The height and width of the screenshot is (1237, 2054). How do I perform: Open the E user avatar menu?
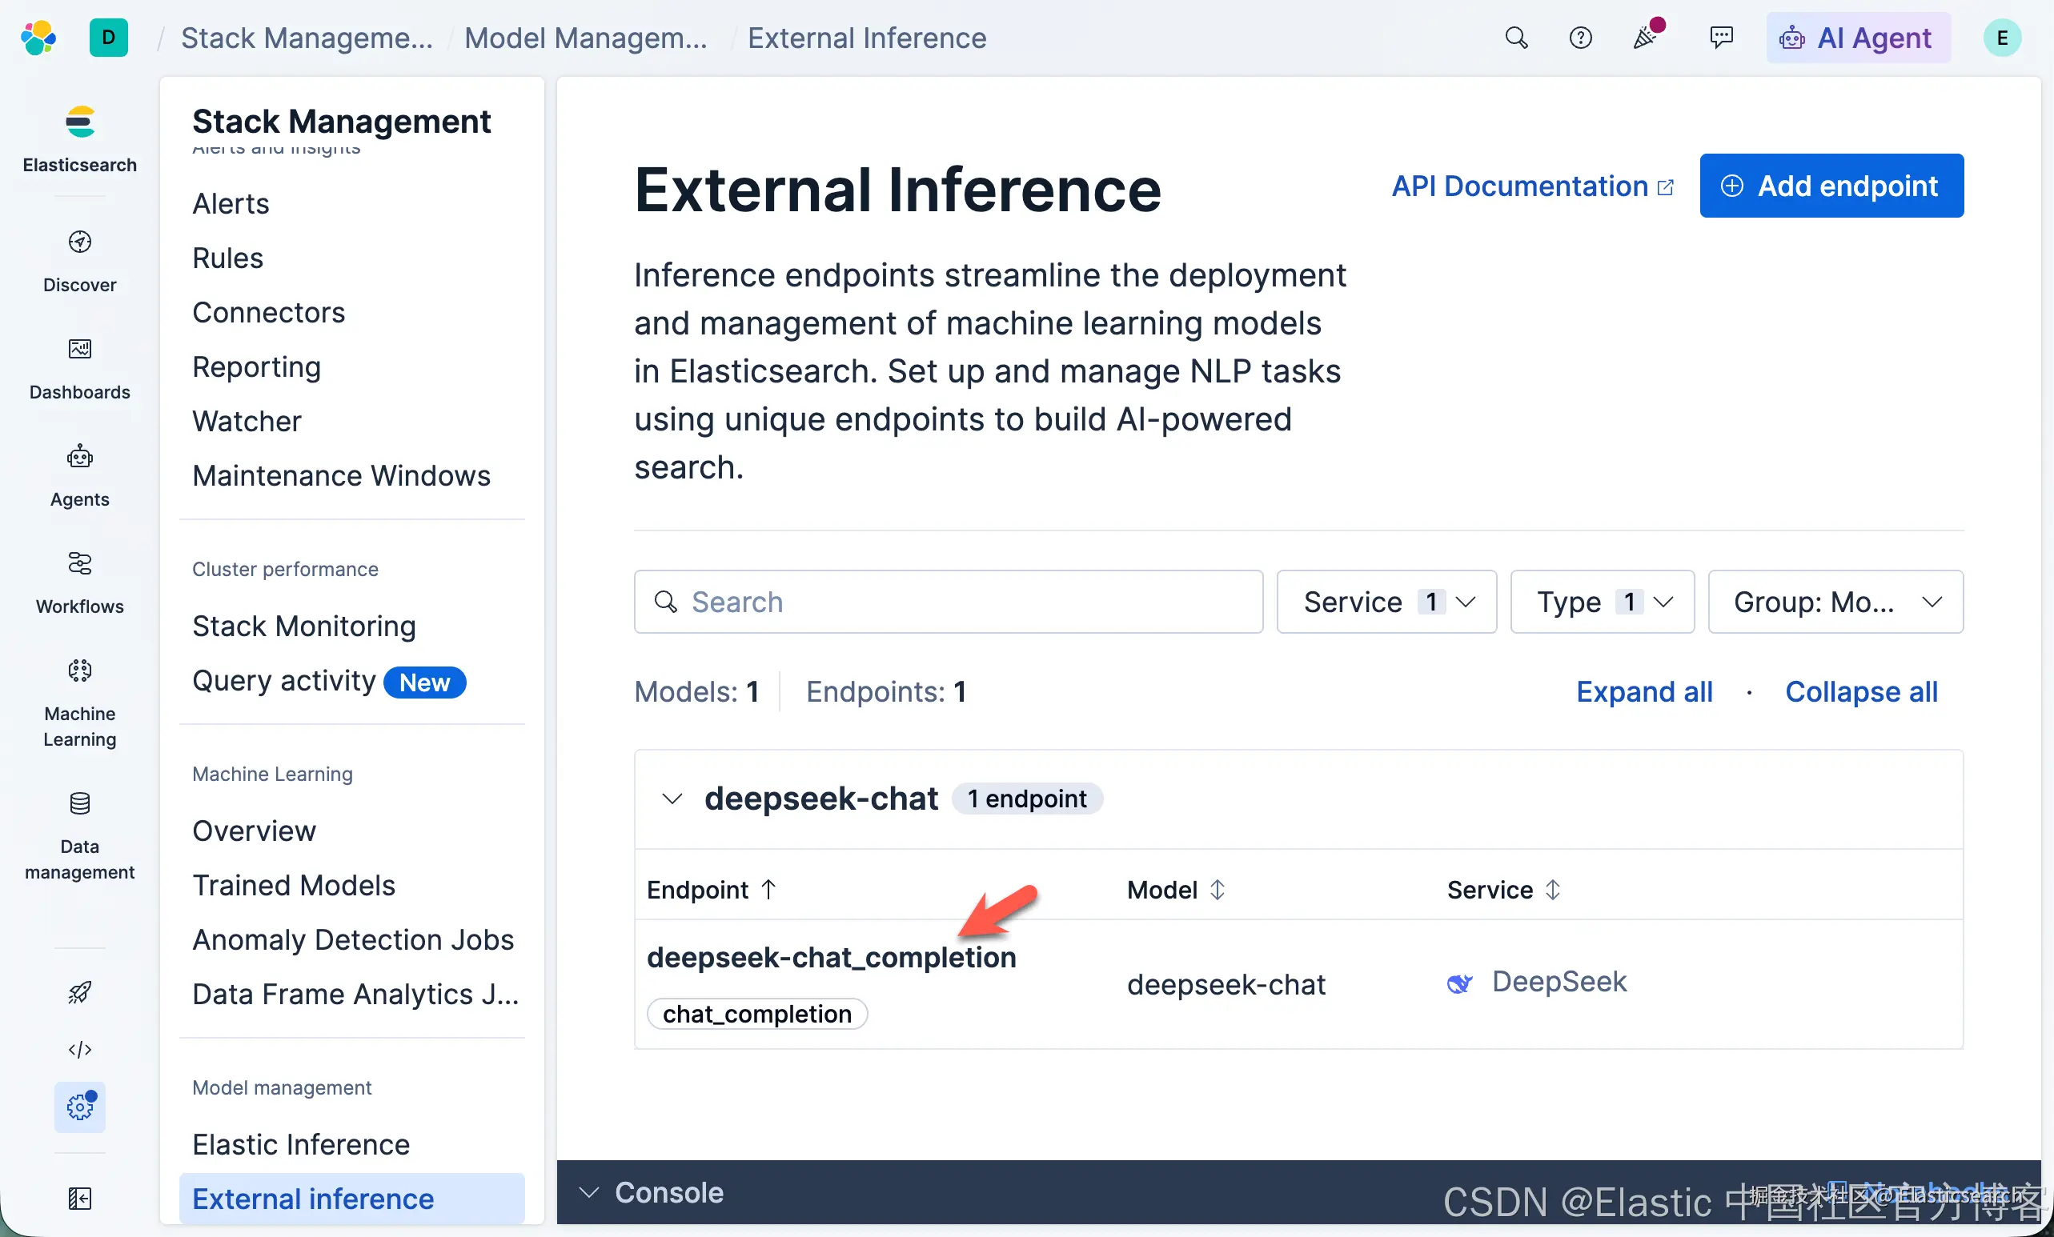tap(2001, 38)
